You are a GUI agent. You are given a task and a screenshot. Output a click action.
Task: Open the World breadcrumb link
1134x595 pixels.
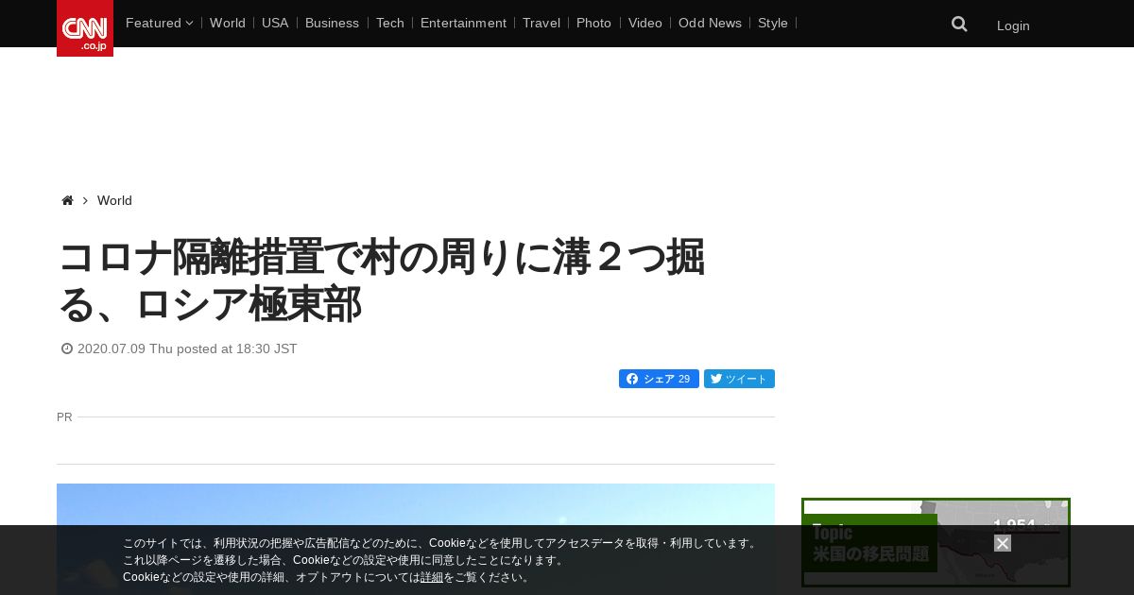tap(114, 200)
